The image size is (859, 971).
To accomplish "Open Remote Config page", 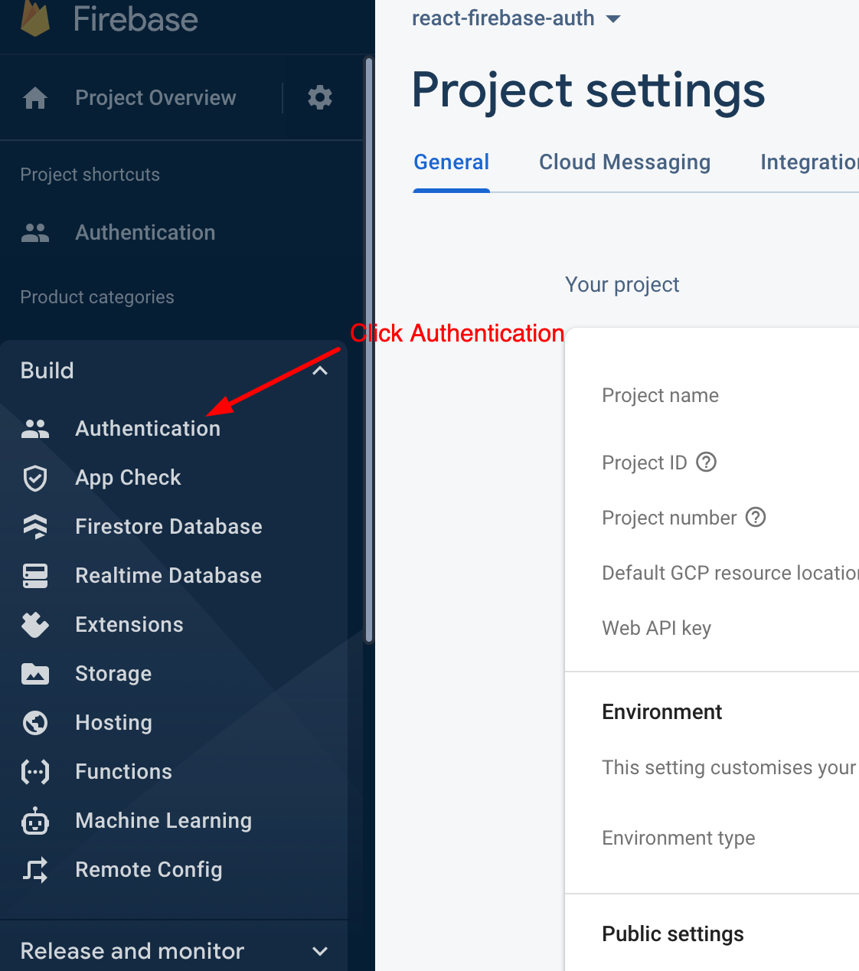I will (x=149, y=870).
